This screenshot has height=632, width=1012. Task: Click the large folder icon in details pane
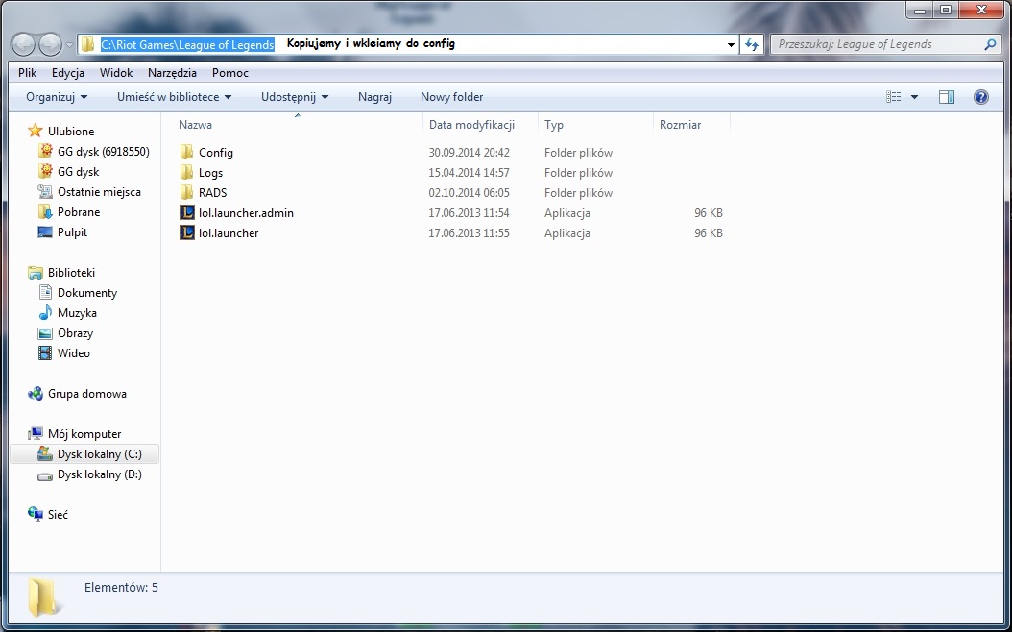pyautogui.click(x=44, y=597)
